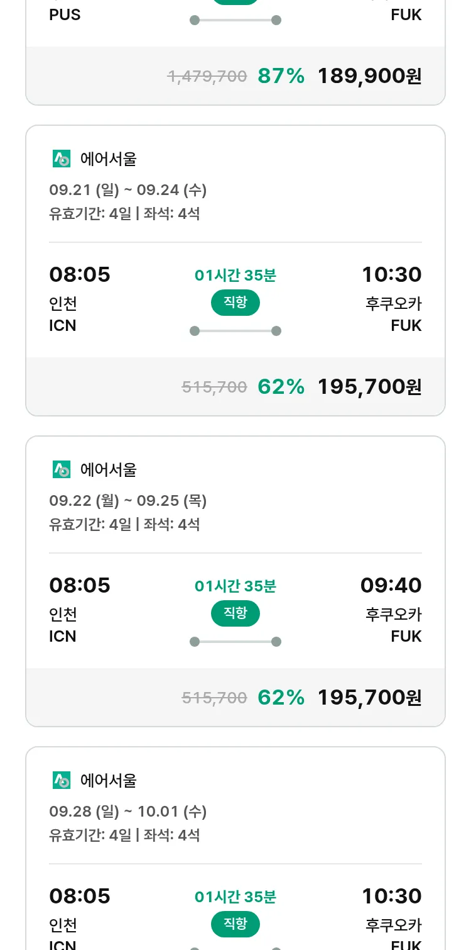The image size is (471, 950).
Task: Click the 09:40 arrival time
Action: [391, 586]
